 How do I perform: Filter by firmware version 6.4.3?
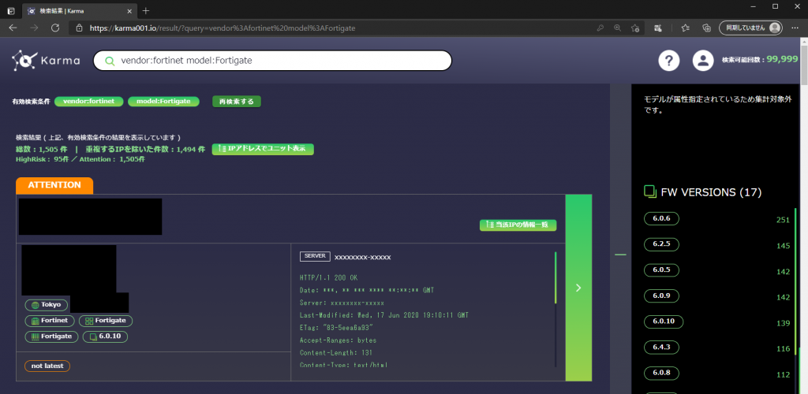[662, 348]
